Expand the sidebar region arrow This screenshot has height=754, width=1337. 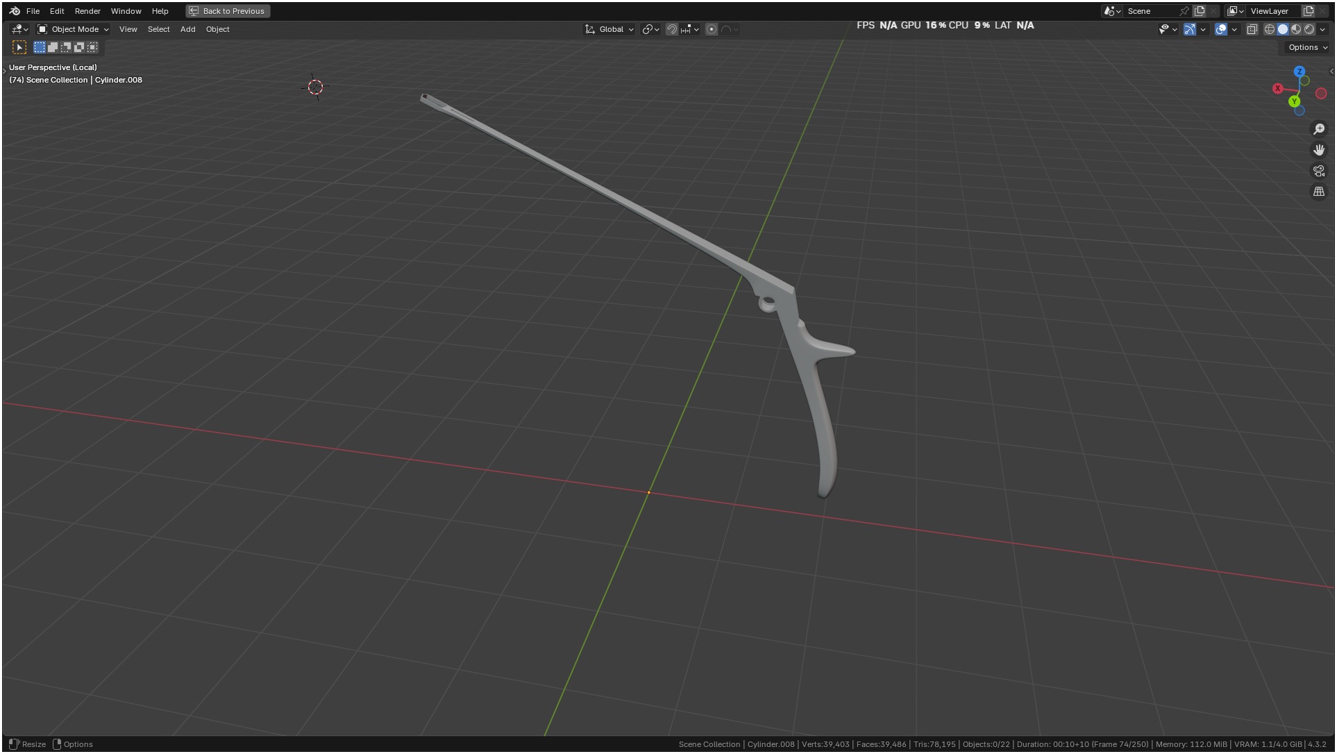[x=1331, y=71]
